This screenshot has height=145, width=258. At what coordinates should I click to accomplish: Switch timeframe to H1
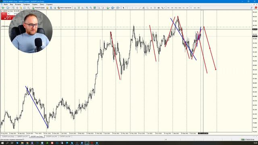pyautogui.click(x=183, y=8)
